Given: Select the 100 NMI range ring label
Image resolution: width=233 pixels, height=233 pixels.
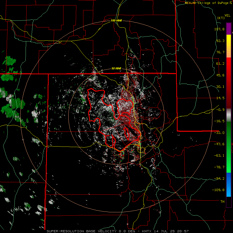Looking at the screenshot, I should pyautogui.click(x=116, y=20).
